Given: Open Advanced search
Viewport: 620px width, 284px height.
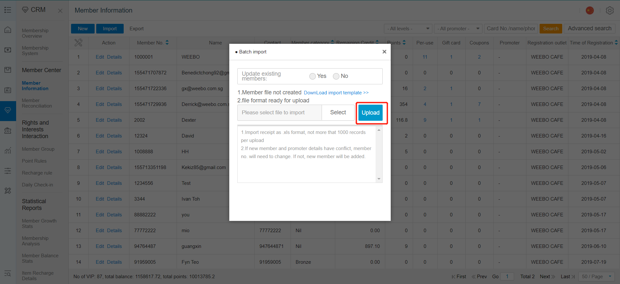Looking at the screenshot, I should (x=590, y=28).
